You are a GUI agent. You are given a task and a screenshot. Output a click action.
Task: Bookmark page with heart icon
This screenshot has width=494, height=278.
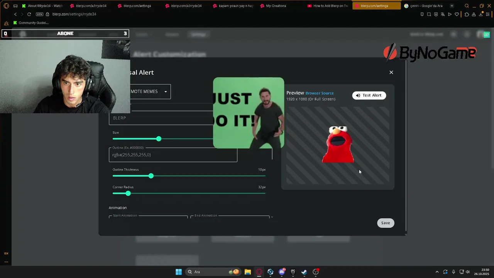(457, 14)
